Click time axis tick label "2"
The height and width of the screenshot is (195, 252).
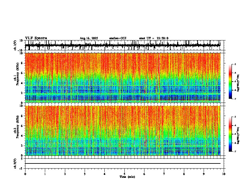[65, 174]
